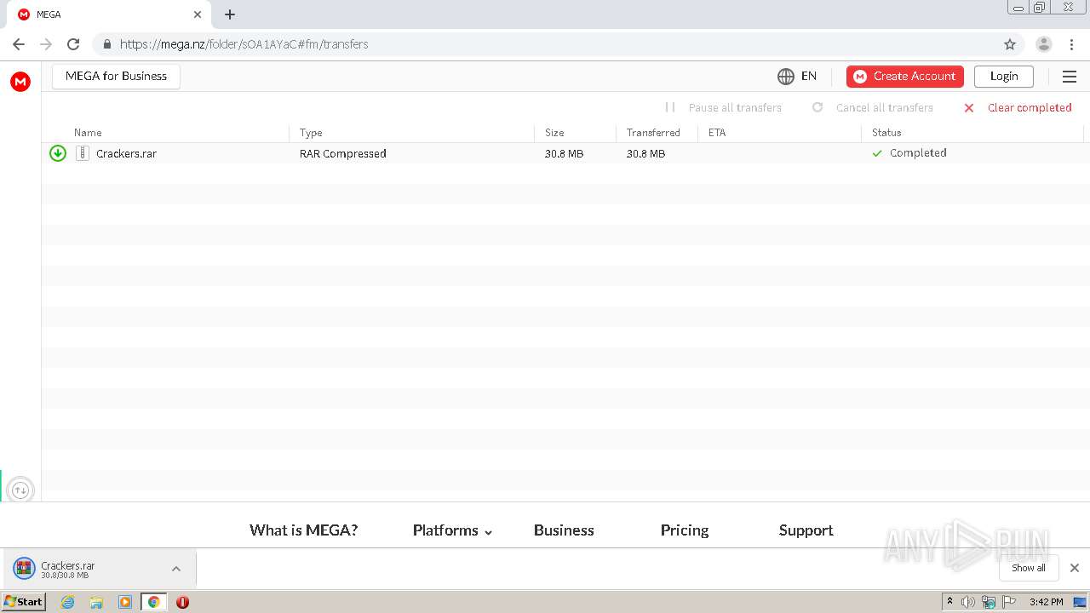Image resolution: width=1090 pixels, height=613 pixels.
Task: Select the Crackers.rar file name in list
Action: pos(126,154)
